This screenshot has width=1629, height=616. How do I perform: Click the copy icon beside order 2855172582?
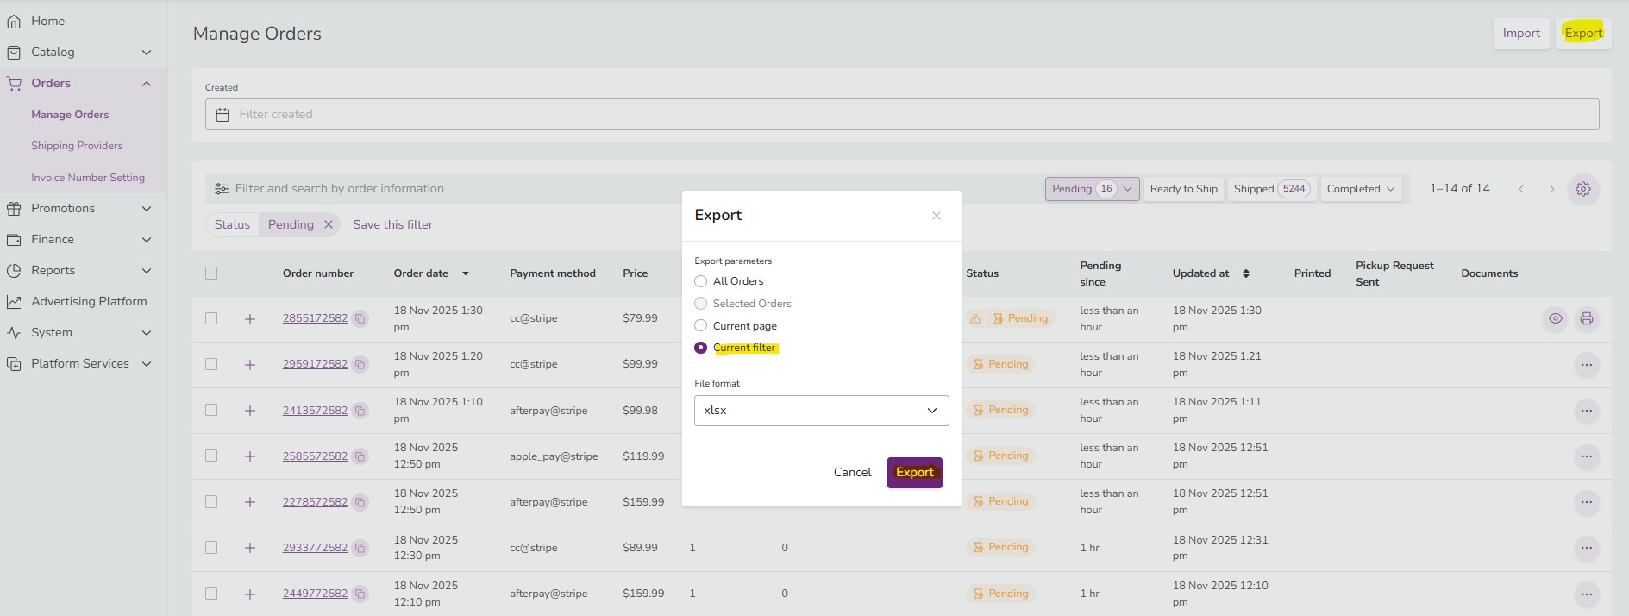click(360, 318)
